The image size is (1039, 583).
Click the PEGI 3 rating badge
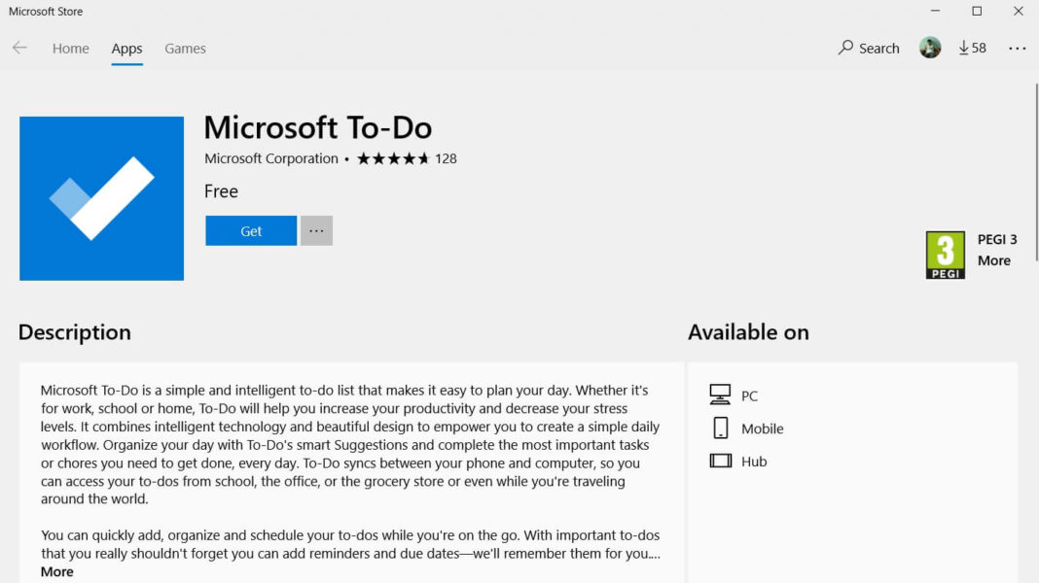click(945, 255)
